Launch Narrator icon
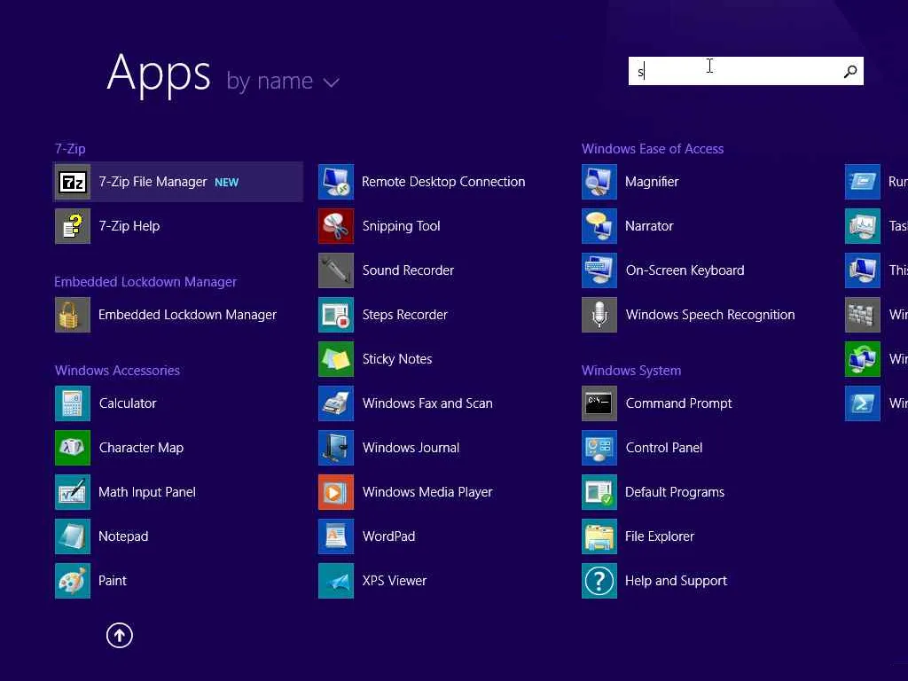The width and height of the screenshot is (908, 681). click(599, 226)
